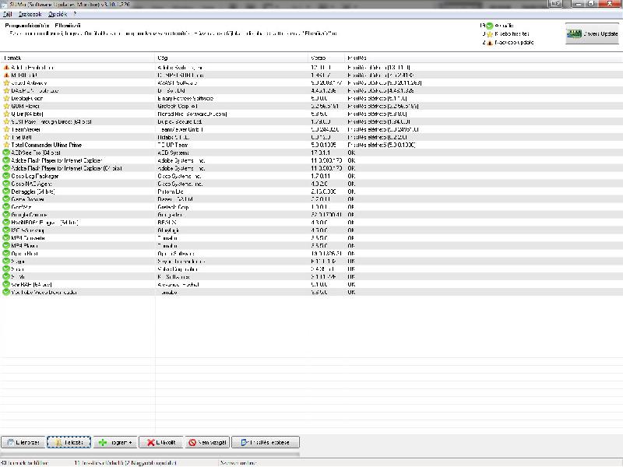Open the Eszközök menu
This screenshot has width=623, height=467.
click(30, 14)
